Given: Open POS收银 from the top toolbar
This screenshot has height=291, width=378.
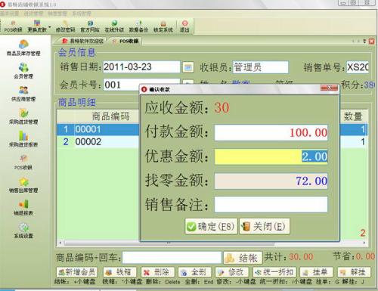Looking at the screenshot, I should pos(13,26).
